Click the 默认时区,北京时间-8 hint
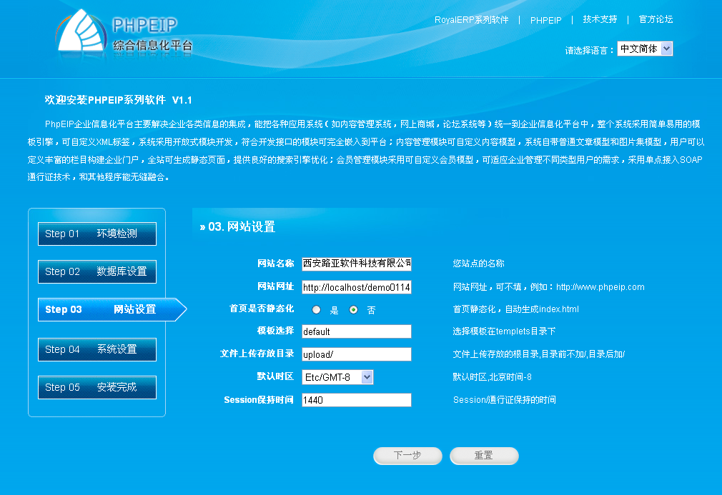The width and height of the screenshot is (722, 495). point(492,377)
